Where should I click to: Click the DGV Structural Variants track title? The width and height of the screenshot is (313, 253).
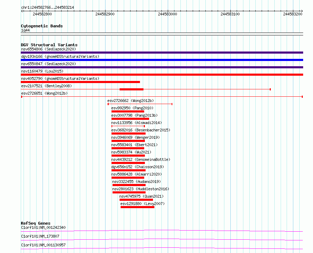tap(49, 45)
